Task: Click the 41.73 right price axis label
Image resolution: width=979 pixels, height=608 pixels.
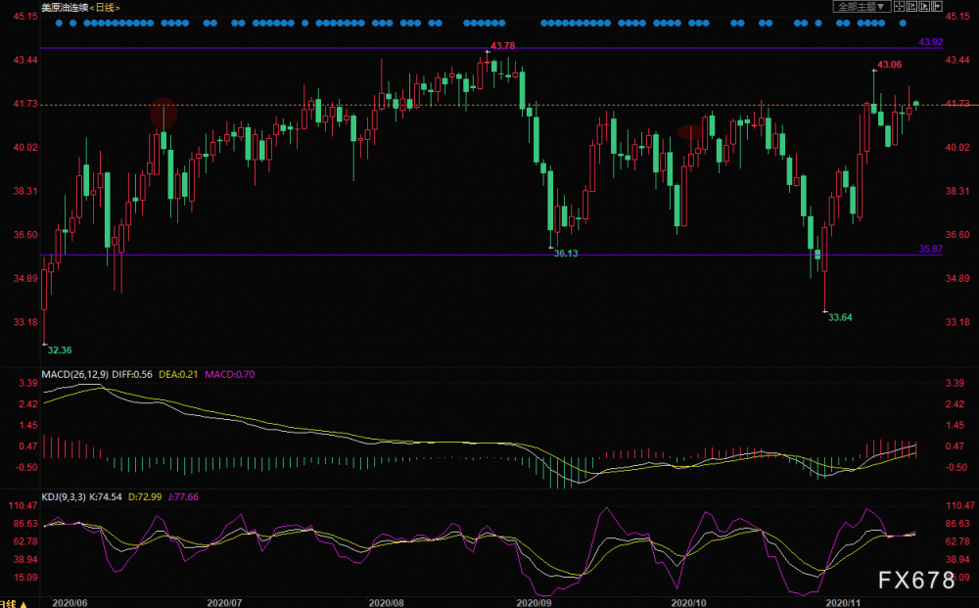Action: [x=957, y=104]
